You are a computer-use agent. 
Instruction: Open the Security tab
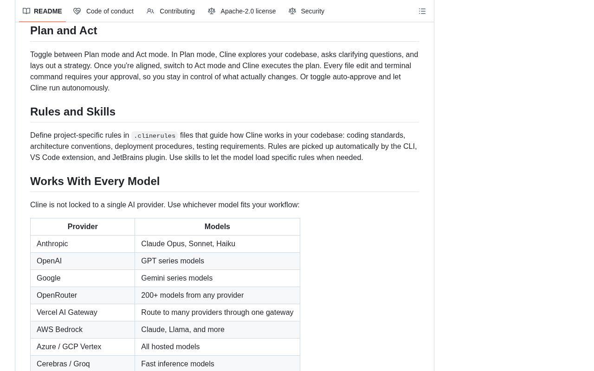[x=307, y=11]
